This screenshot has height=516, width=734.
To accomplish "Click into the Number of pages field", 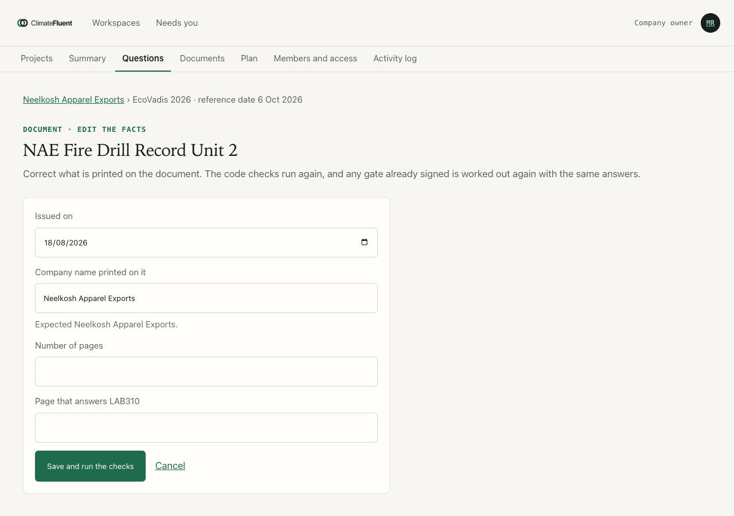I will (x=206, y=372).
